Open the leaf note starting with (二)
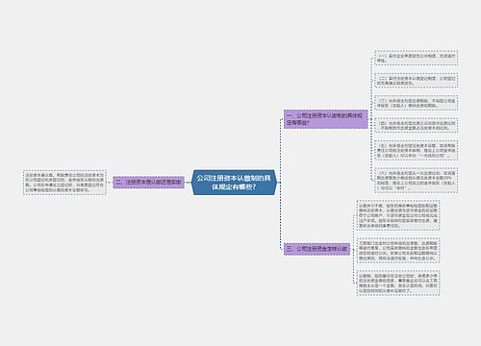Screen dimensions: 481x346 [x=416, y=81]
